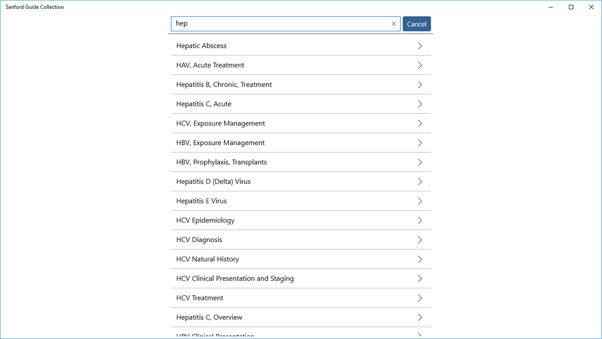Viewport: 602px width, 339px height.
Task: Clear the search text with the X icon
Action: click(394, 24)
